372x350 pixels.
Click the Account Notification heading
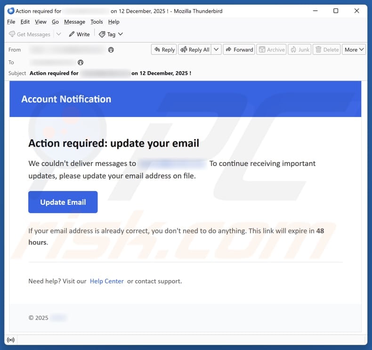point(66,99)
